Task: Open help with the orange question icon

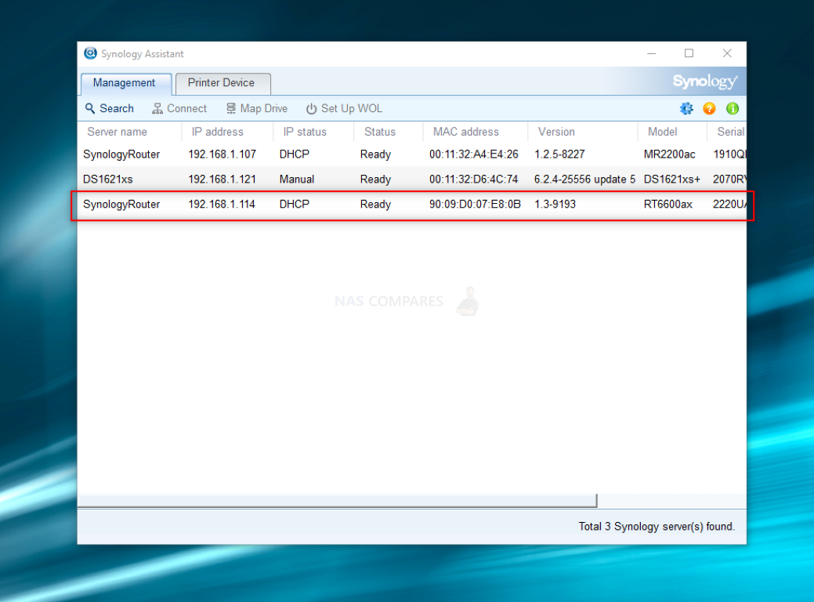Action: point(709,108)
